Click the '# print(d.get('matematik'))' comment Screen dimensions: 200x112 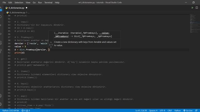click(x=32, y=65)
